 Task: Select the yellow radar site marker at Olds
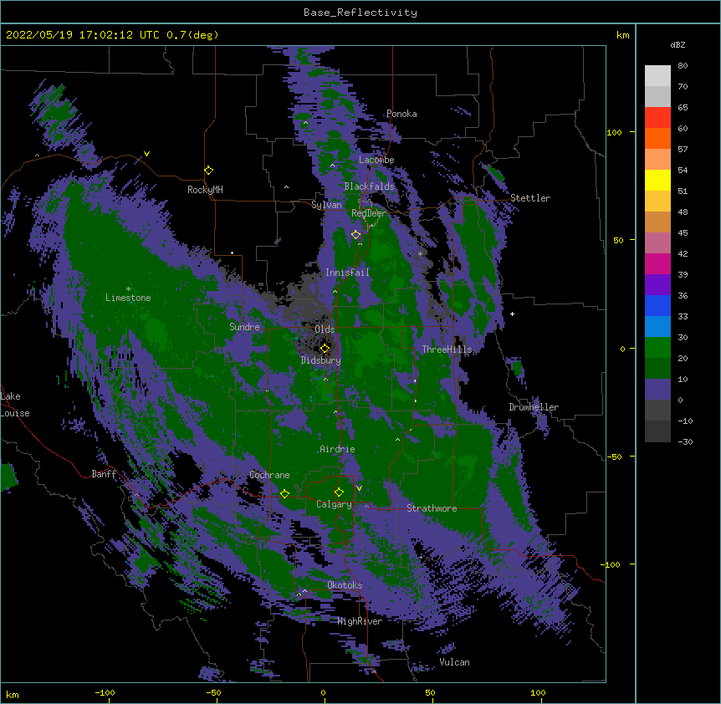click(x=325, y=349)
